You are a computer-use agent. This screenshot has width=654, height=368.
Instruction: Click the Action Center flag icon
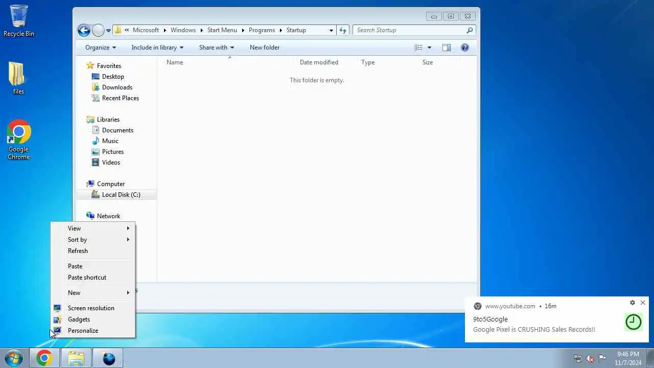(602, 358)
